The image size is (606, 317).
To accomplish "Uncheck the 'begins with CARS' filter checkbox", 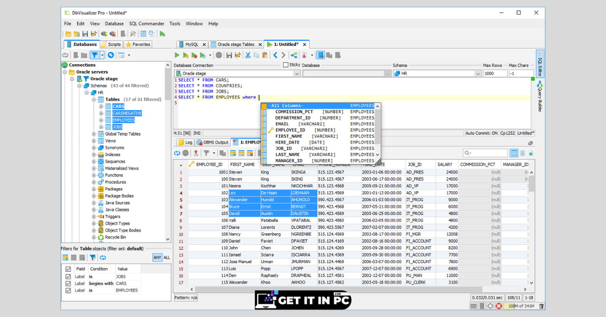I will [x=68, y=283].
